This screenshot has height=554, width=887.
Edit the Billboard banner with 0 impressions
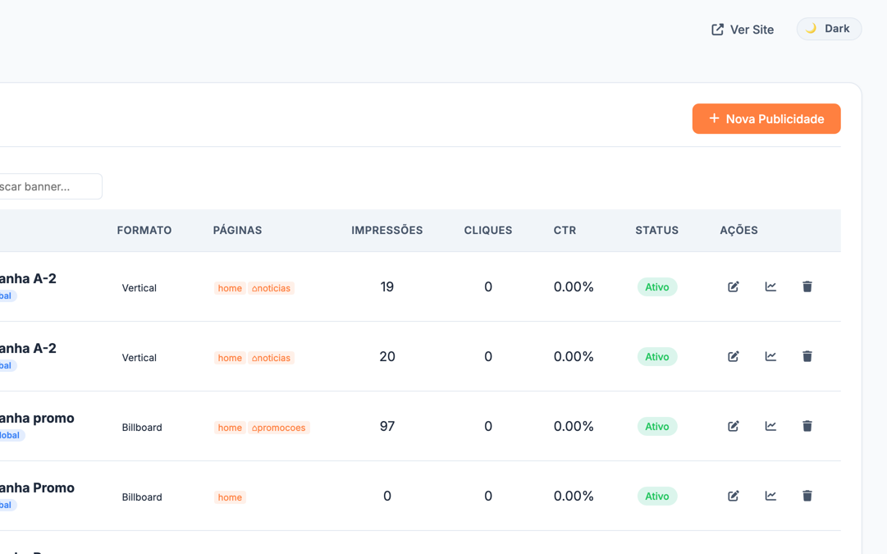pos(733,496)
